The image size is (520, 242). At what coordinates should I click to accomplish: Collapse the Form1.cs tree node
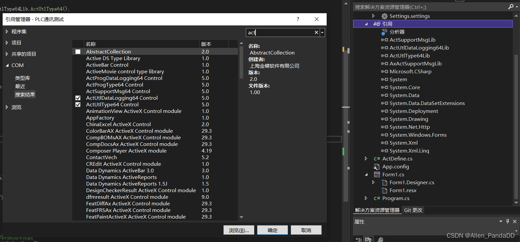point(366,175)
